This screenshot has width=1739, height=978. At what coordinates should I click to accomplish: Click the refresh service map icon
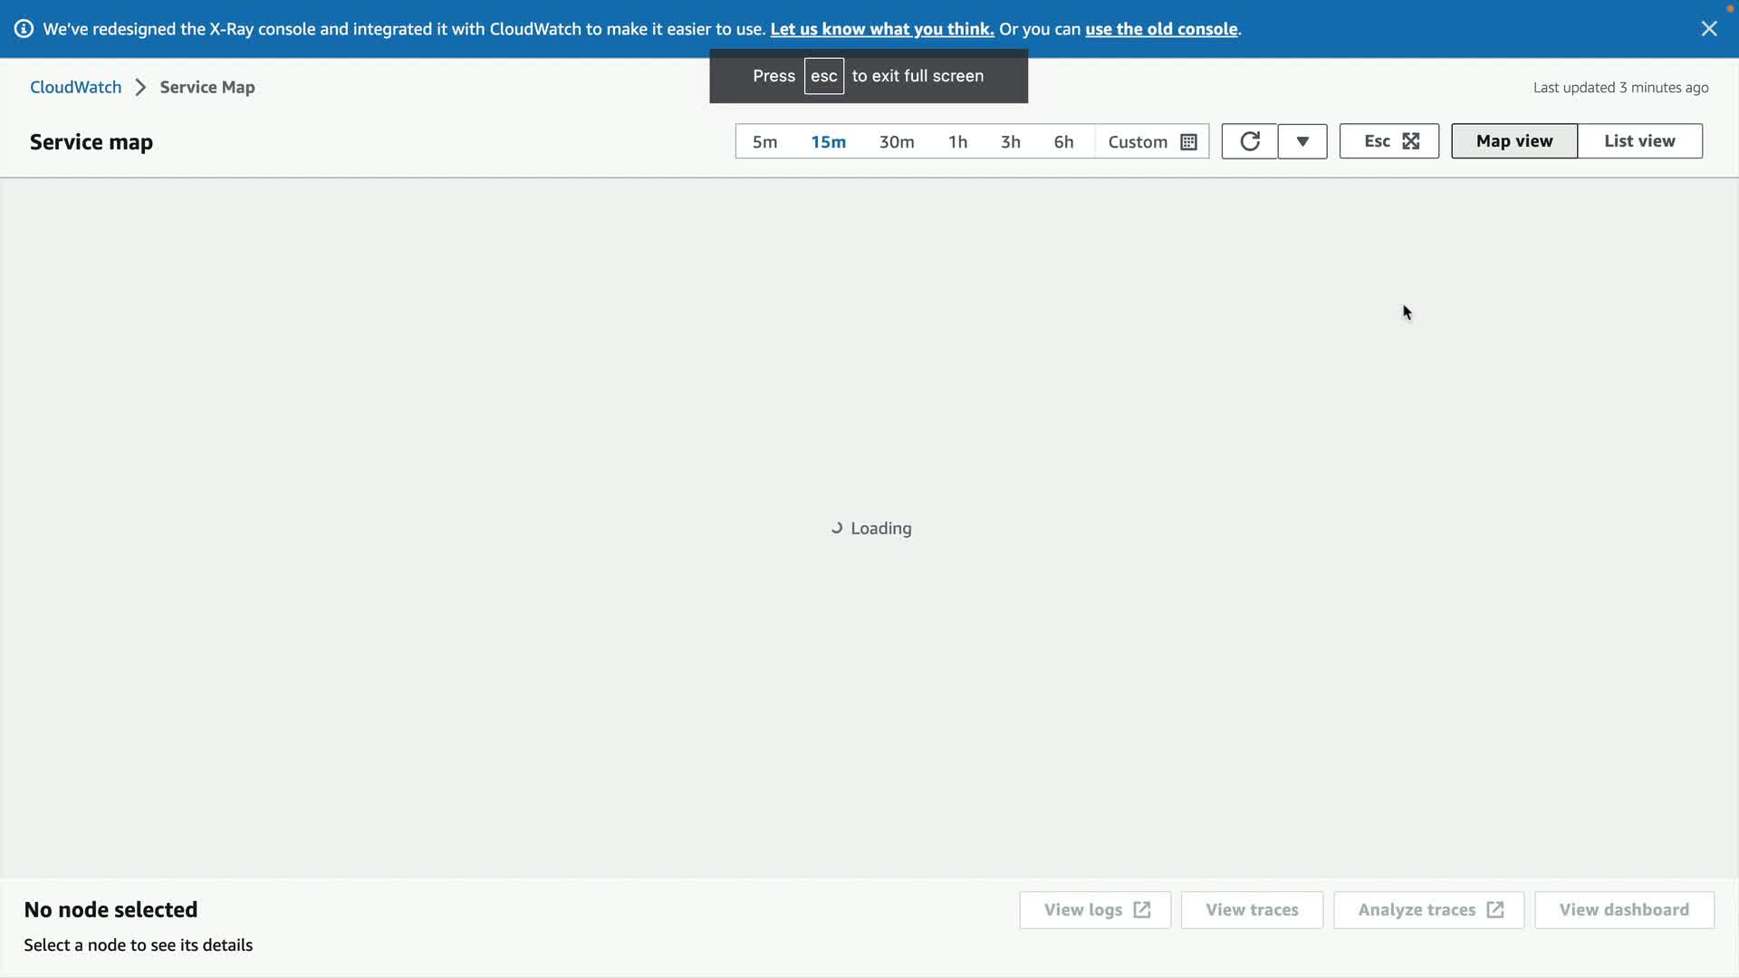click(1249, 141)
